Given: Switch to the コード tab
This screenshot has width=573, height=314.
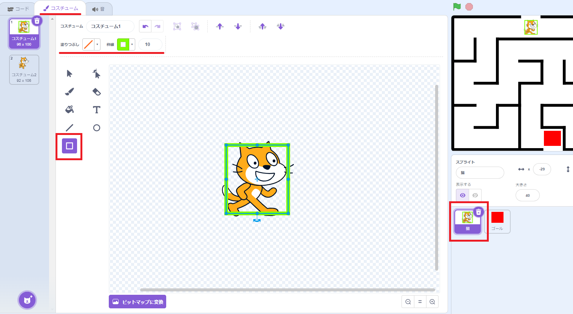Looking at the screenshot, I should point(17,8).
